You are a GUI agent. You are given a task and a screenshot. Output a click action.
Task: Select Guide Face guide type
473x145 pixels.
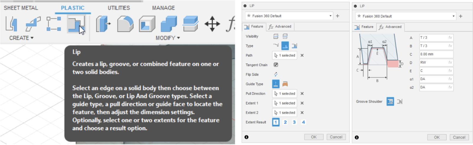tap(285, 84)
